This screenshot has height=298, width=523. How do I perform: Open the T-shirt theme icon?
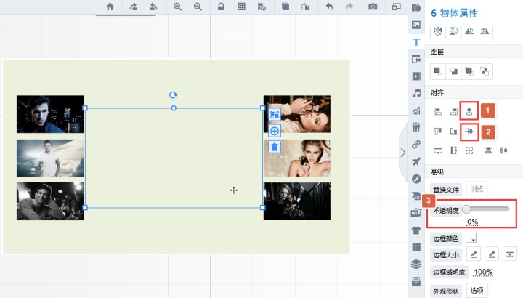point(416,230)
